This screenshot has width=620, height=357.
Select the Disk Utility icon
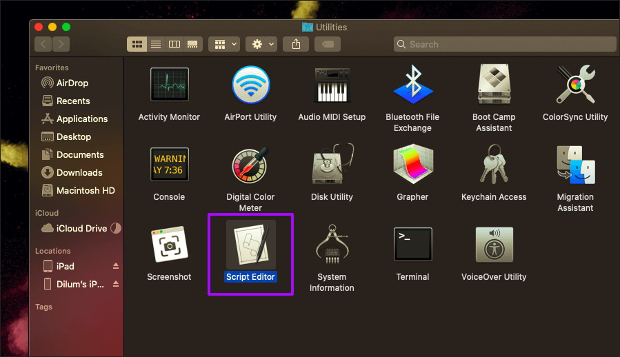[x=332, y=164]
